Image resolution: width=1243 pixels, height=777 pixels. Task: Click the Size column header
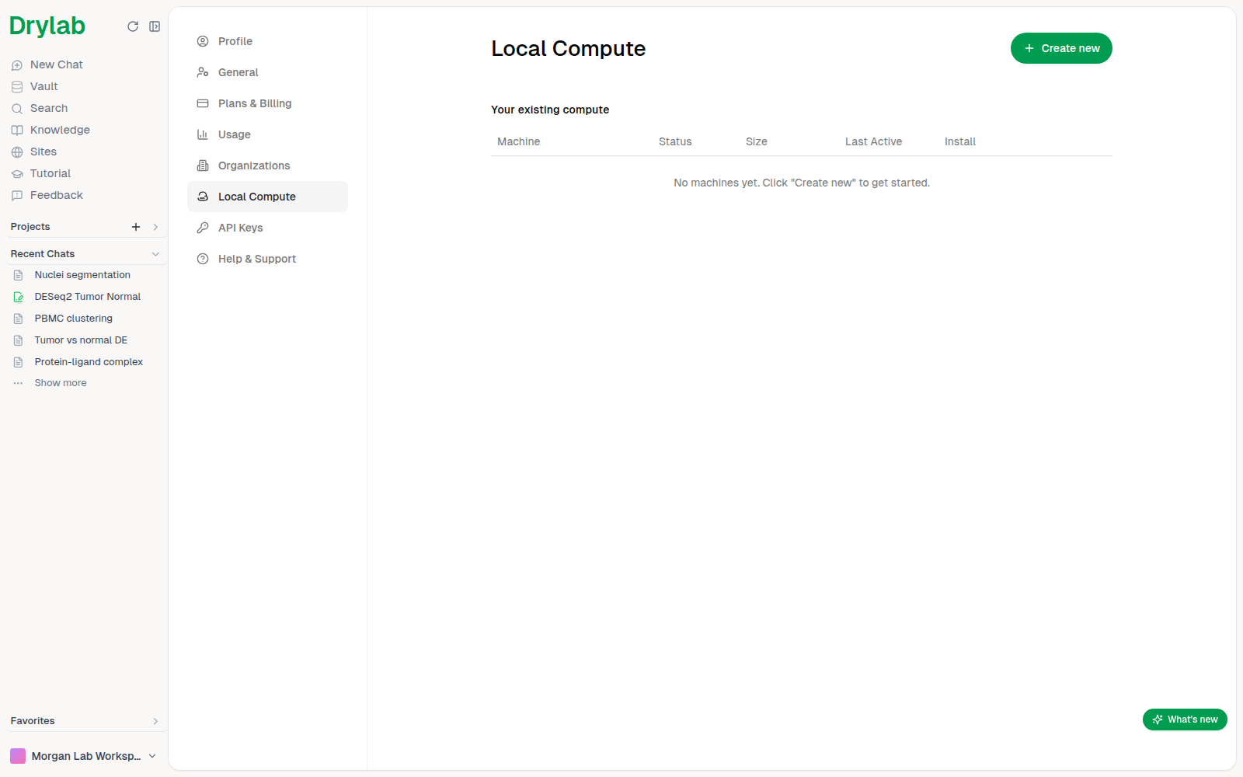point(757,141)
